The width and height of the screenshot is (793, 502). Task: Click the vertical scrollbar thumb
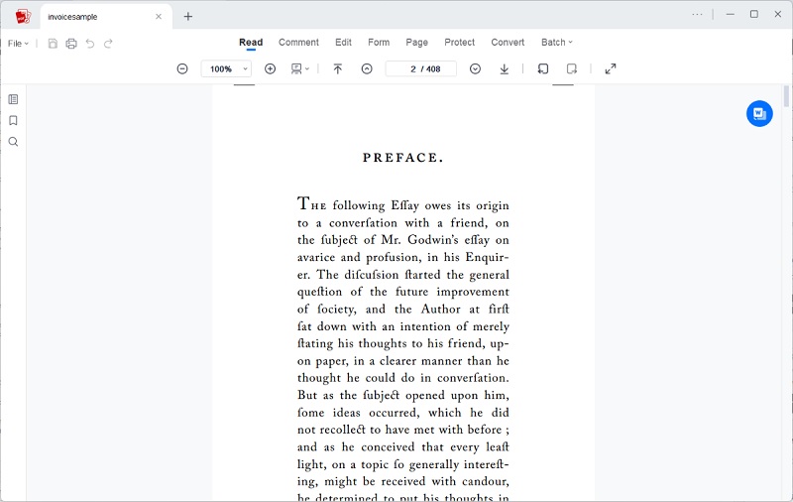pos(786,96)
